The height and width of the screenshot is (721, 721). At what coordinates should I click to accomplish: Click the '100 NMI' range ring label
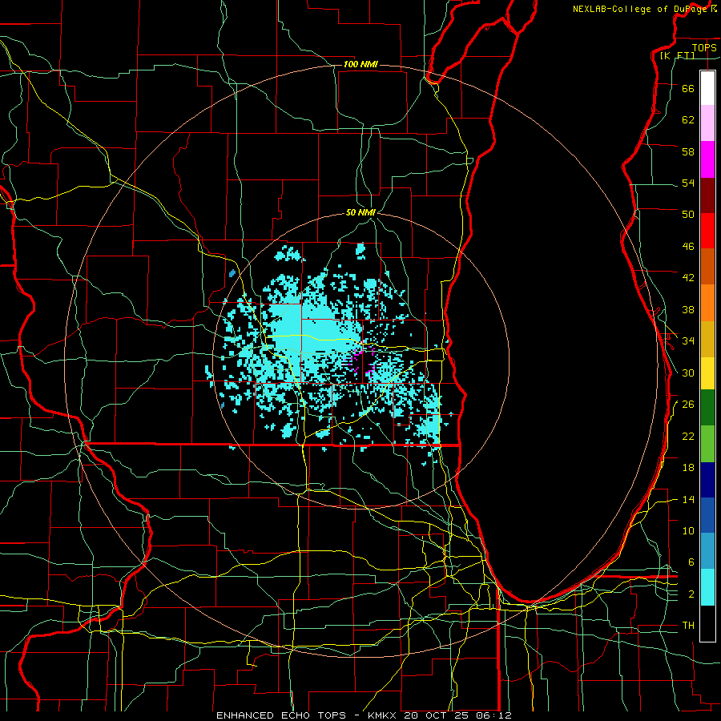pyautogui.click(x=360, y=64)
